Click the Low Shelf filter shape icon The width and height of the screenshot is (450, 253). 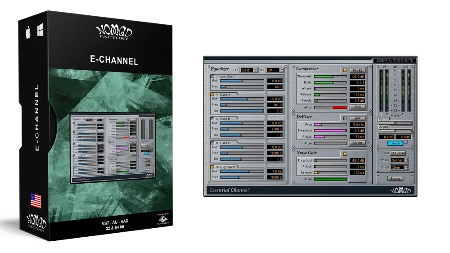point(217,77)
